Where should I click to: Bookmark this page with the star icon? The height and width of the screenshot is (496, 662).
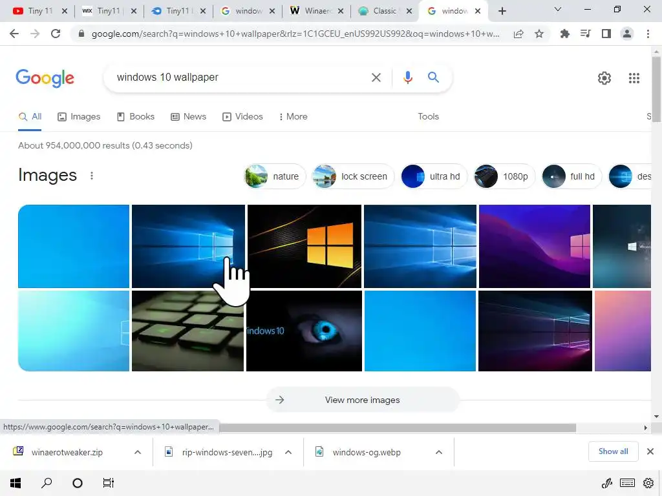pos(539,34)
